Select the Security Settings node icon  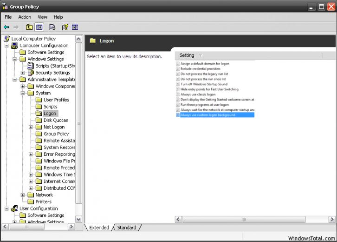(x=31, y=73)
